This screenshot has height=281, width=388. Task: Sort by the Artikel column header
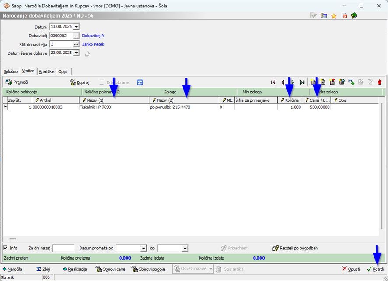[56, 100]
